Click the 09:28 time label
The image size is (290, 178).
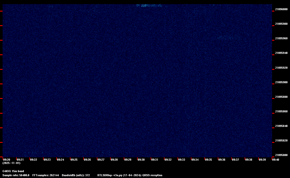114,160
